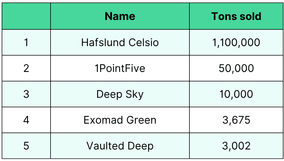
Task: Select the 1PointFive name cell
Action: pyautogui.click(x=120, y=68)
